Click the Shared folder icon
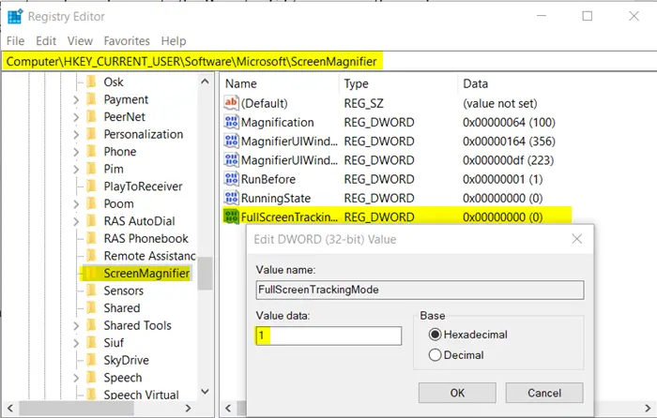 click(91, 307)
